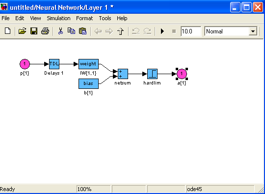The image size is (265, 194).
Task: Redo with the curved arrow icon
Action: 147,31
